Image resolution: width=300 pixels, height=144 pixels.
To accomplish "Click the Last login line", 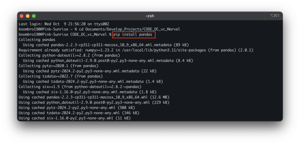I will 64,24.
